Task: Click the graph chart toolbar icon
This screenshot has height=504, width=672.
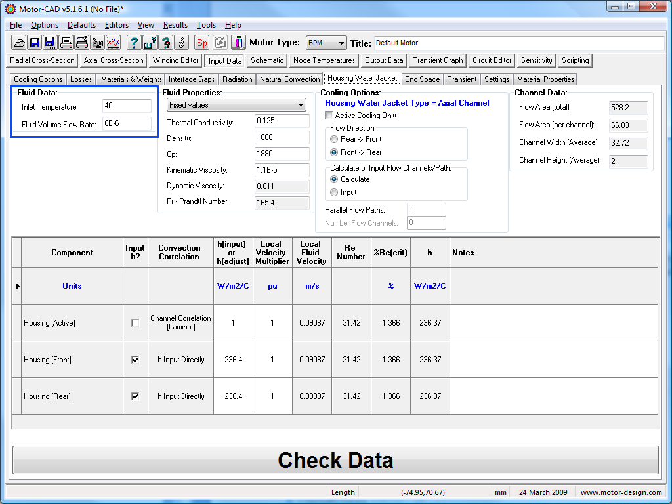Action: (x=114, y=43)
